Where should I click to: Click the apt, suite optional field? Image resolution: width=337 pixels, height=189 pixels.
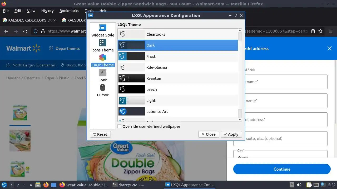click(280, 139)
